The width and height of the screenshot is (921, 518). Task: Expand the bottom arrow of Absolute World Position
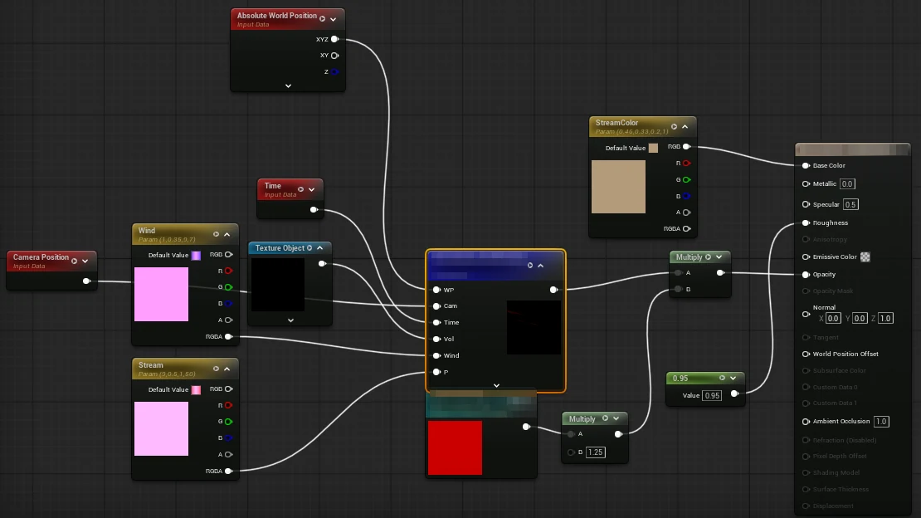(289, 86)
